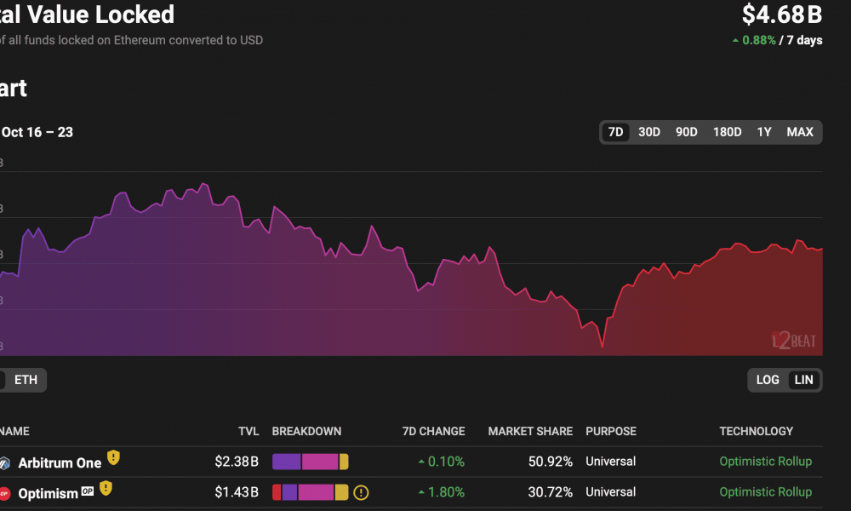
Task: Show the 1Y chart range
Action: click(764, 132)
